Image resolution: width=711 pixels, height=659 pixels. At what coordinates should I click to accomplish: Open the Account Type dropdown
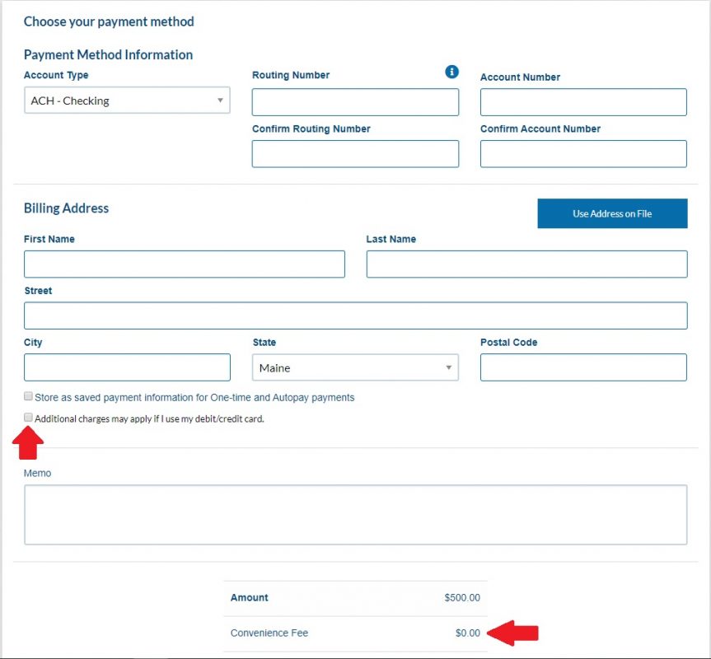coord(127,100)
